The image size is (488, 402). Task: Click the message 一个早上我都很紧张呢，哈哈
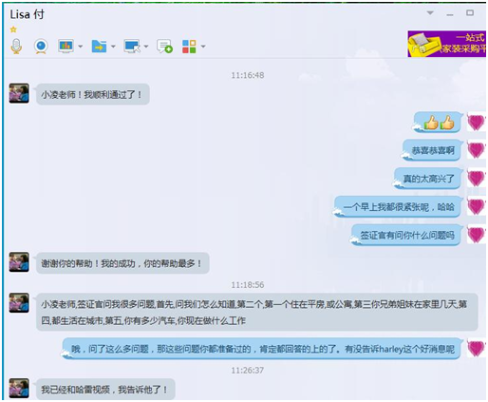[x=399, y=207]
